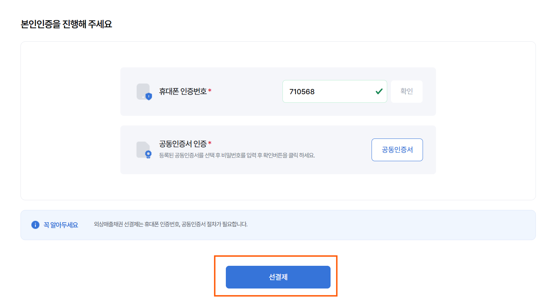Click the blue info icon in notice
The width and height of the screenshot is (559, 306).
point(35,225)
